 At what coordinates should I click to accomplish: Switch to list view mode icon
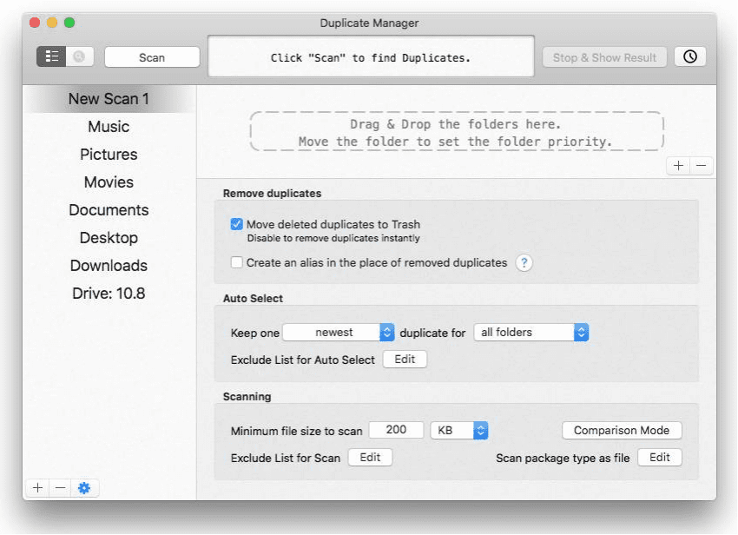tap(52, 56)
